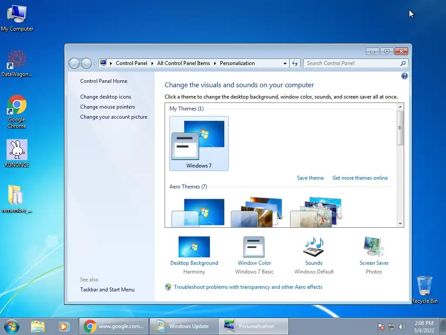Launch Google Chrome from the desktop
446x335 pixels.
point(17,111)
